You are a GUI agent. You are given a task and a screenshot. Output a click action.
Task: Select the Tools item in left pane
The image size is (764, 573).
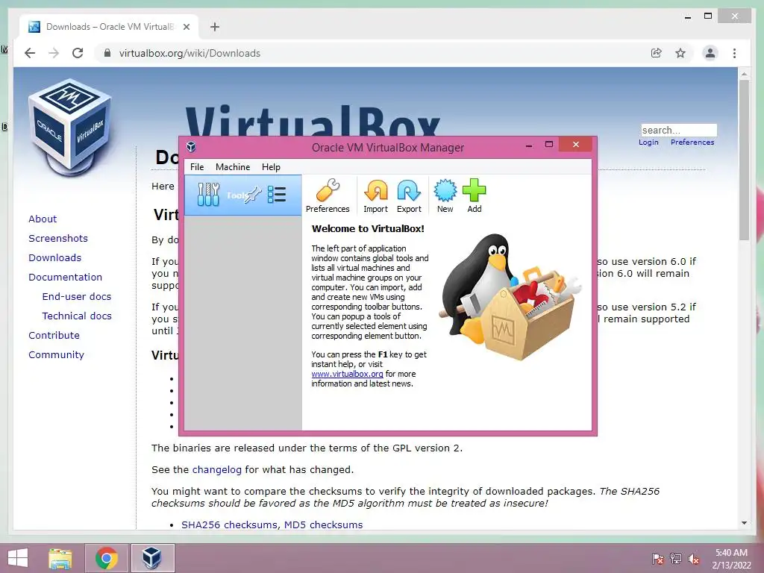pyautogui.click(x=243, y=195)
